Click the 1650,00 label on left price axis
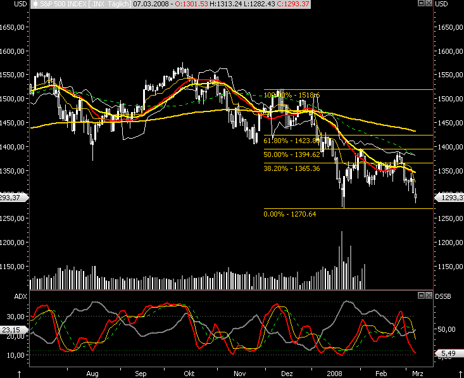The height and width of the screenshot is (378, 464). pyautogui.click(x=12, y=27)
